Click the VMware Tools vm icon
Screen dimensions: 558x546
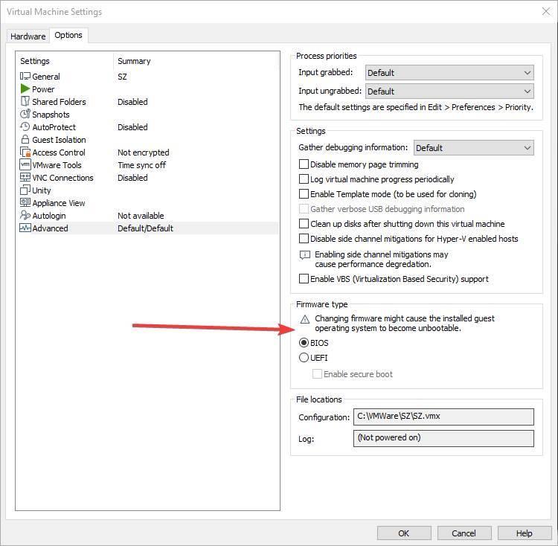point(25,164)
